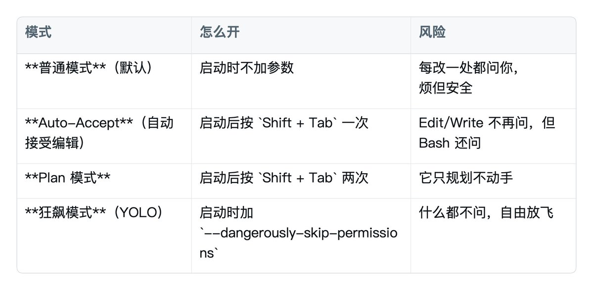Click the 烦但安全 line
The height and width of the screenshot is (290, 593).
pos(446,88)
